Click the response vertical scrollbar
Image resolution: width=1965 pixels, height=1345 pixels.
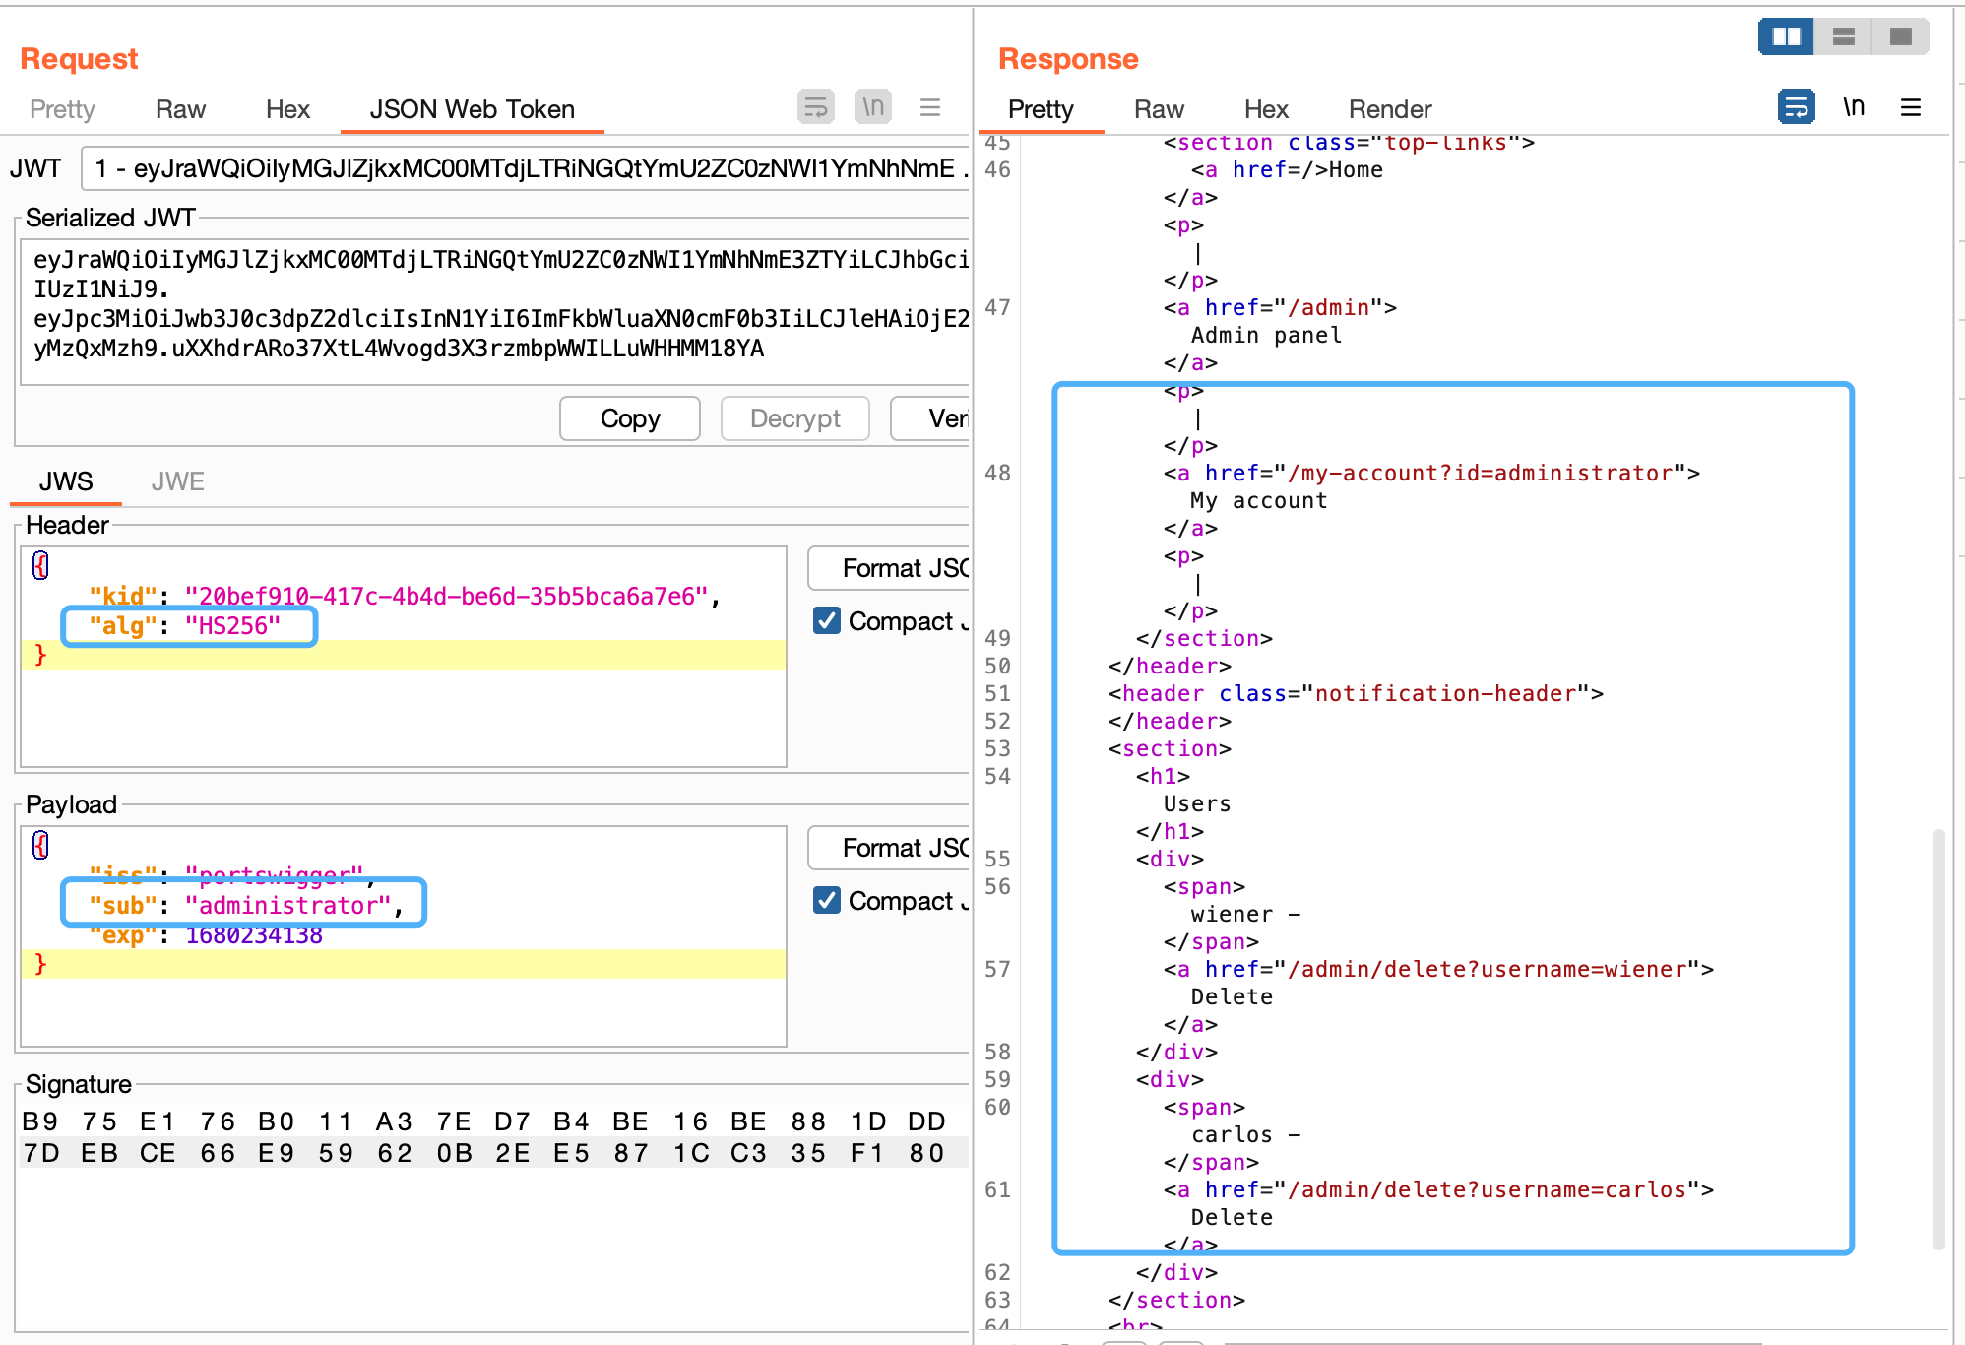click(1938, 1034)
